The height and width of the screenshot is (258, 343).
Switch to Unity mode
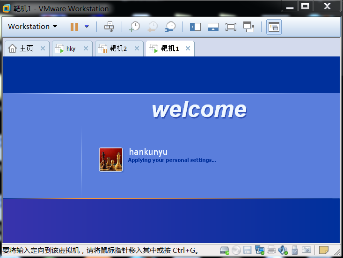tap(249, 27)
